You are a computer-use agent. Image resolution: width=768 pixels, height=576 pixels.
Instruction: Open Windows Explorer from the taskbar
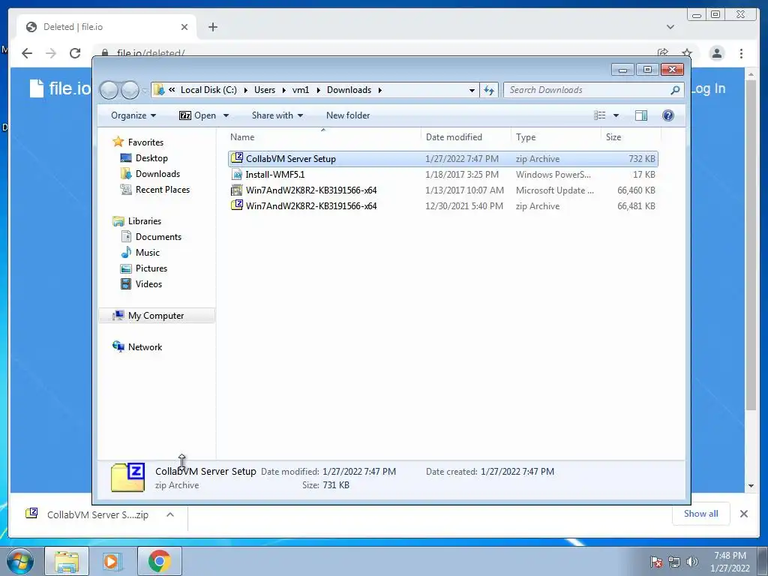tap(67, 561)
